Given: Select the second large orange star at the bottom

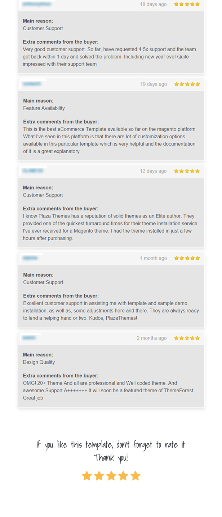Looking at the screenshot, I should click(x=99, y=475).
